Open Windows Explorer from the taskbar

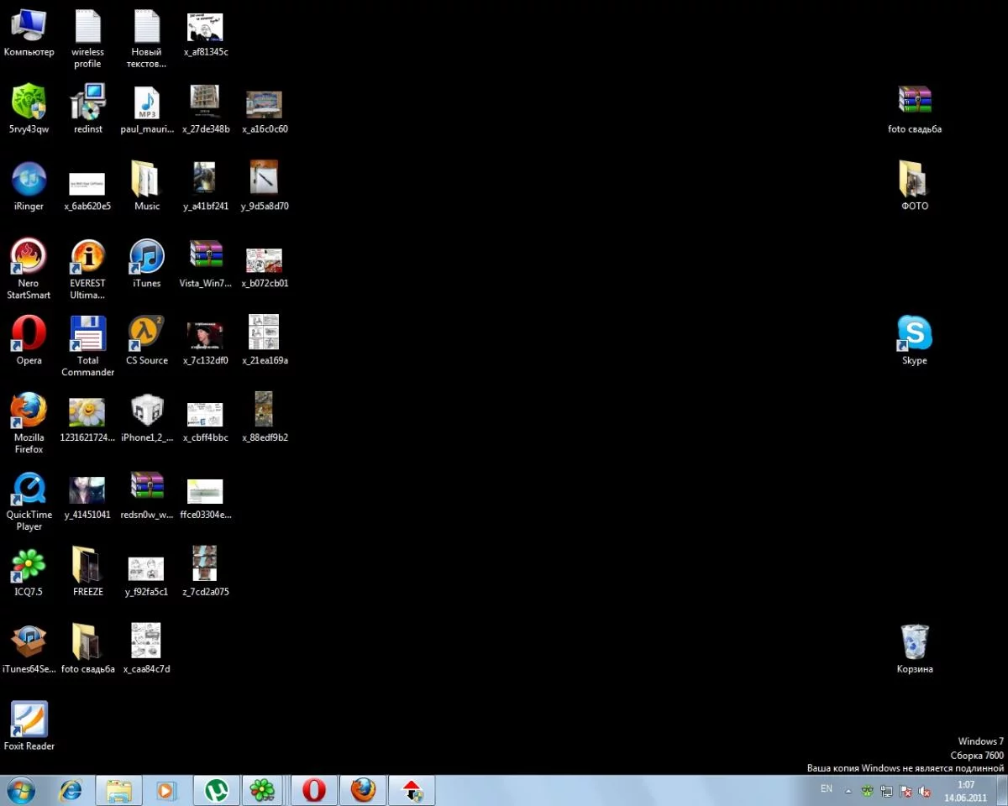click(x=118, y=790)
